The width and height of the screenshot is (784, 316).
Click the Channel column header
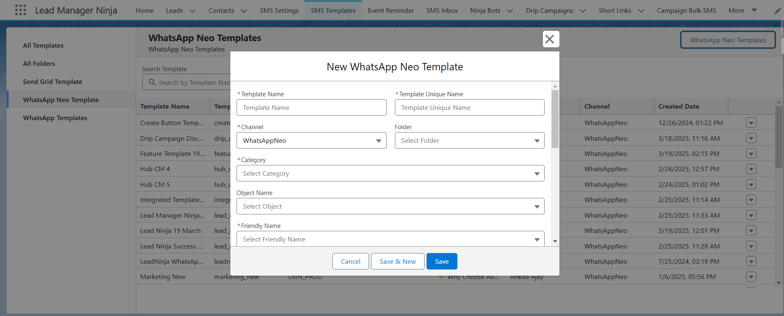(597, 106)
